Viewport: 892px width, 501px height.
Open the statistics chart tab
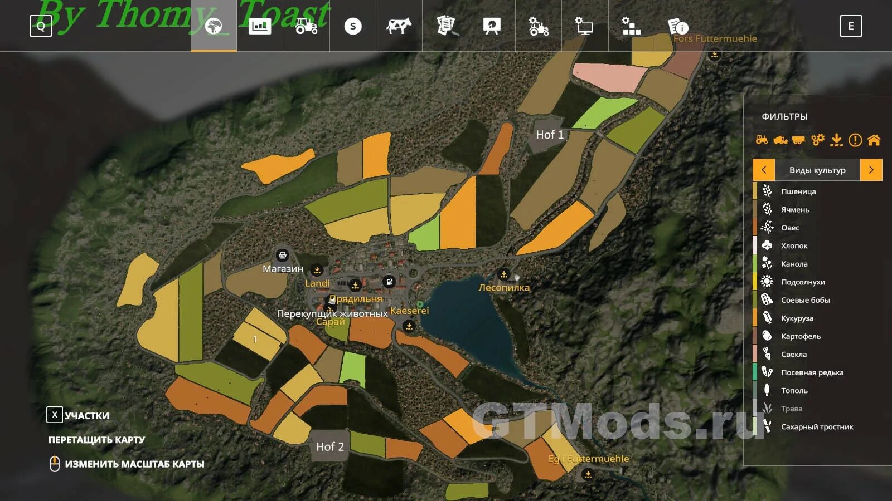(x=260, y=26)
